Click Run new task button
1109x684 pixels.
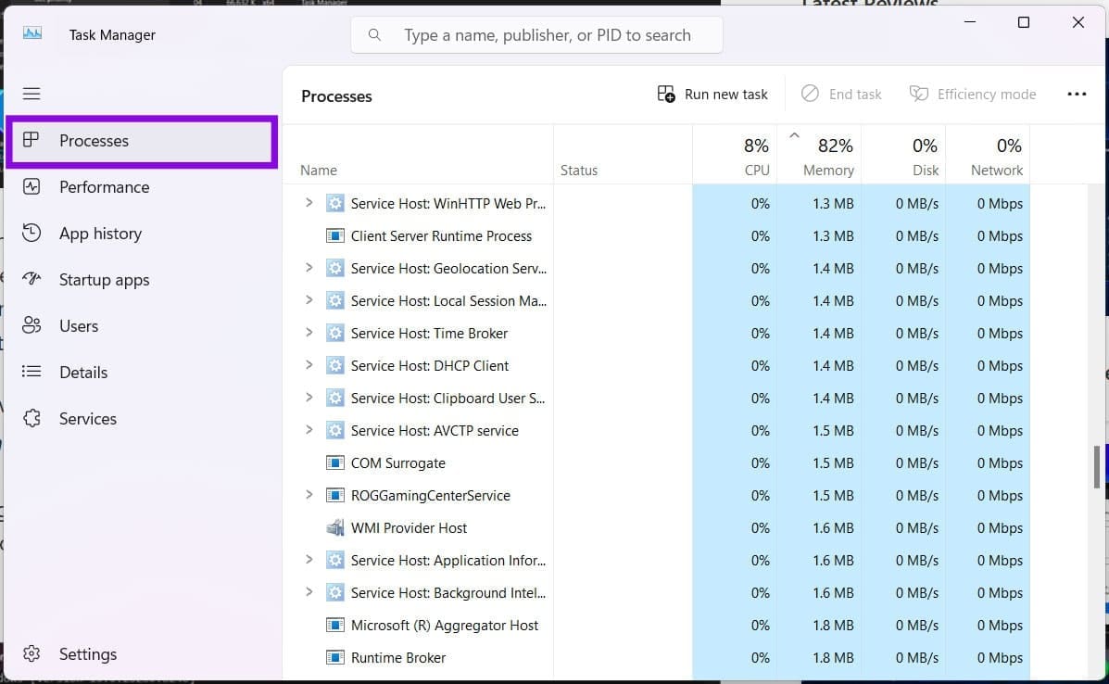click(x=712, y=95)
